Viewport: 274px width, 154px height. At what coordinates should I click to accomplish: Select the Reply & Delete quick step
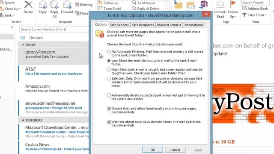pyautogui.click(x=146, y=9)
